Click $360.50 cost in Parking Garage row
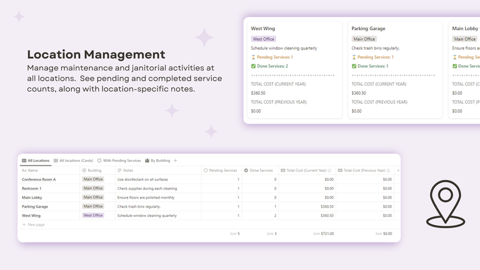 [327, 206]
